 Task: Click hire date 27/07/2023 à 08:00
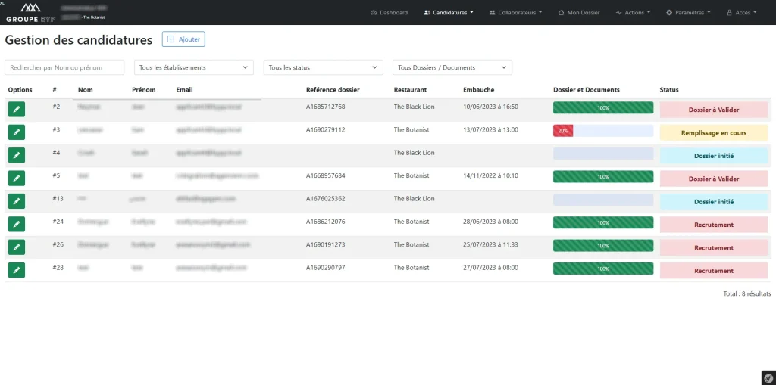pos(490,268)
